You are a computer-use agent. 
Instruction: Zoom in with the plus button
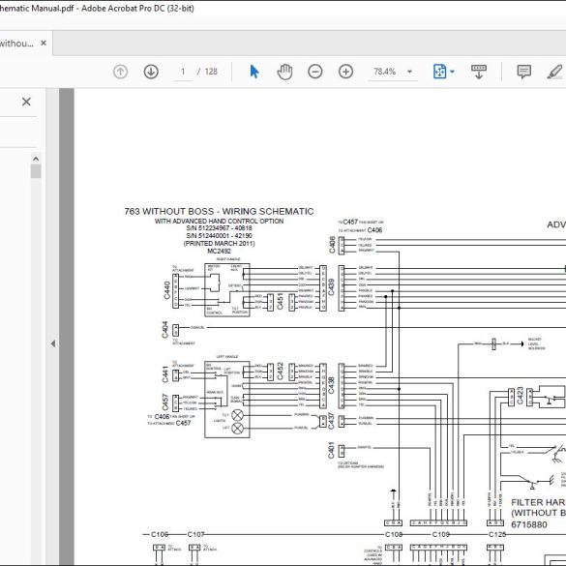click(345, 72)
